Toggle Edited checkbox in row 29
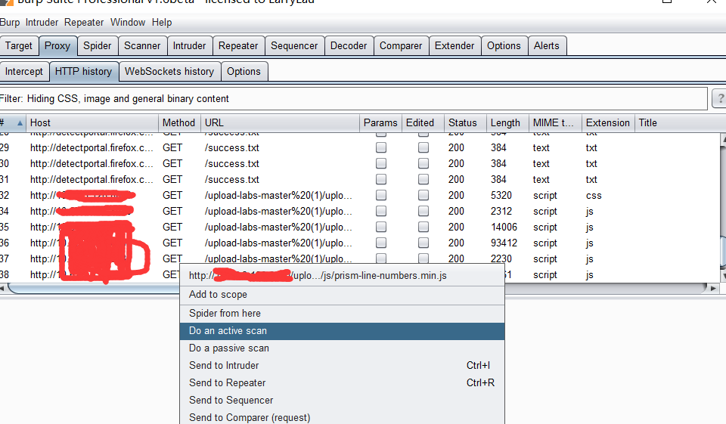Image resolution: width=726 pixels, height=424 pixels. pyautogui.click(x=423, y=147)
